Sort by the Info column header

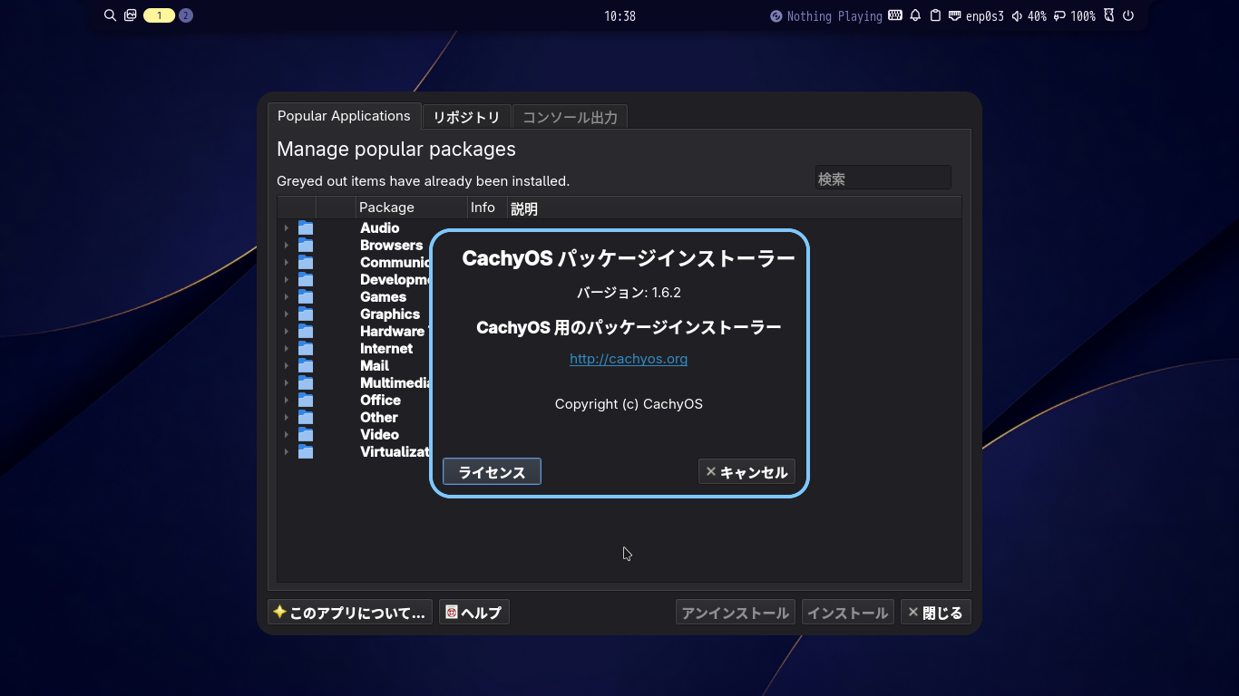[487, 208]
